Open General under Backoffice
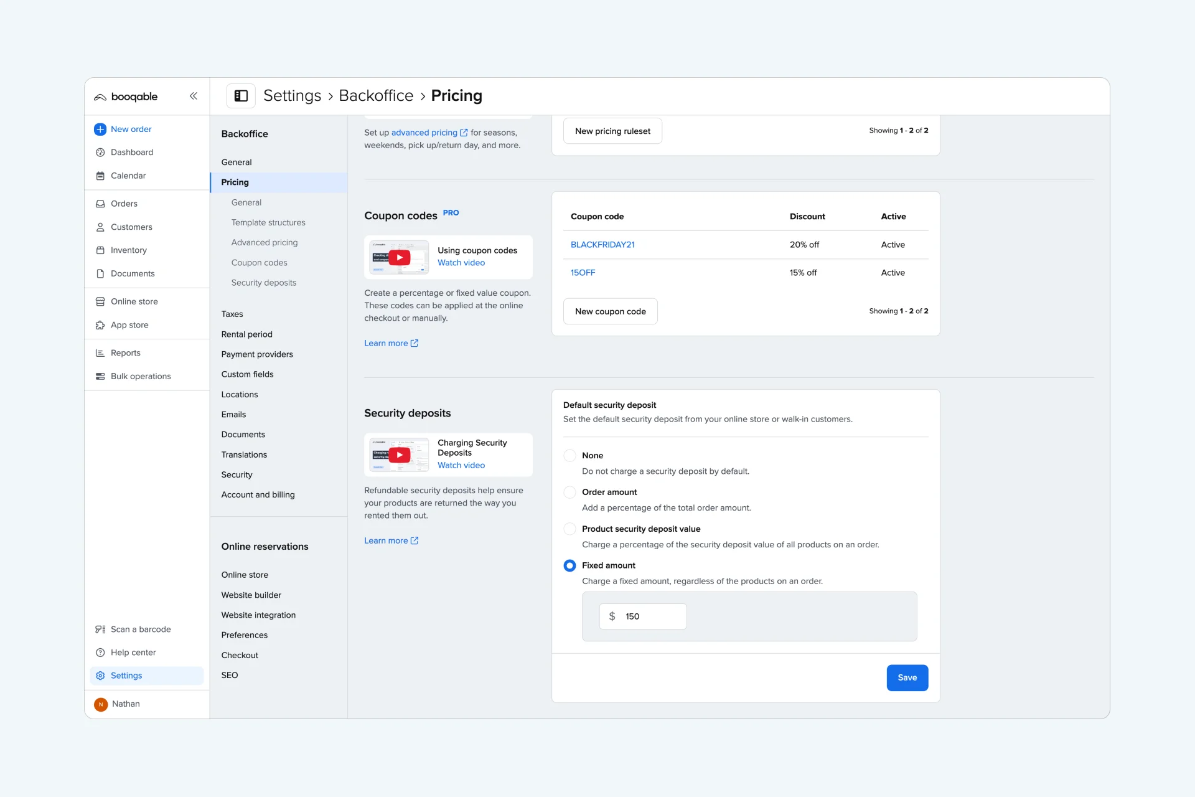The height and width of the screenshot is (797, 1195). [237, 163]
